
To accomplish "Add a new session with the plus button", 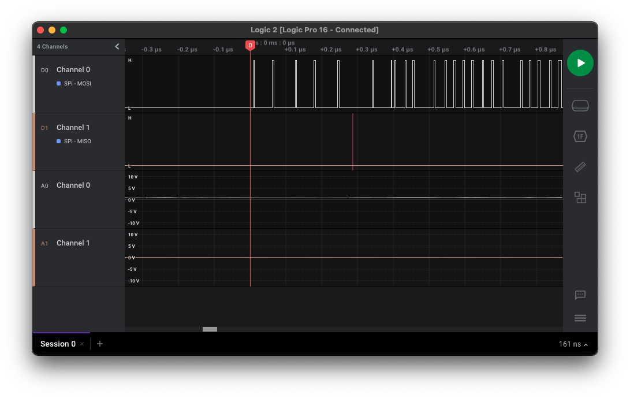I will (100, 344).
